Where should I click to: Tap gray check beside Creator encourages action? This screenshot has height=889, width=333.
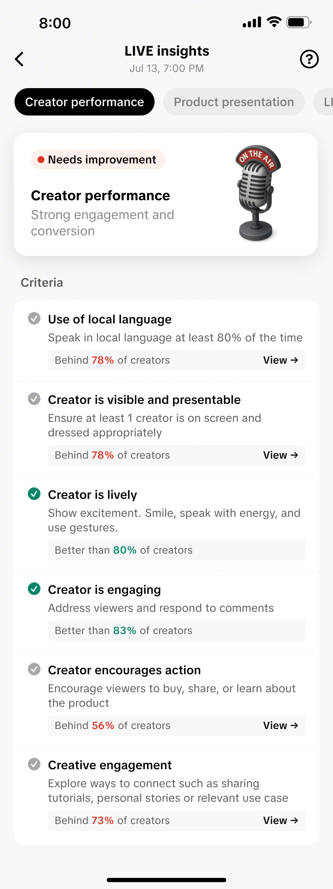[x=34, y=670]
